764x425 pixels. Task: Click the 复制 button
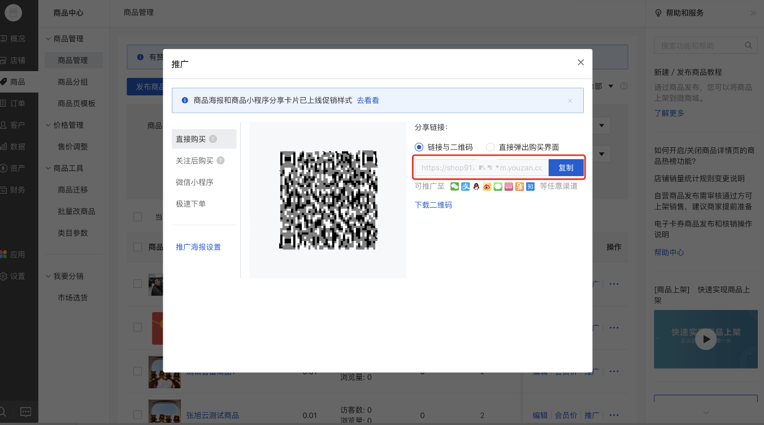coord(566,168)
